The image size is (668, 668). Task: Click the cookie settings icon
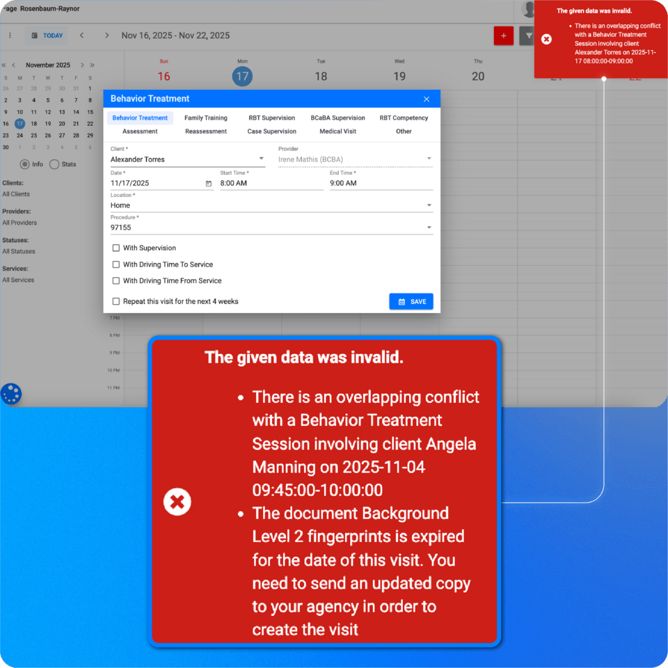pos(11,394)
